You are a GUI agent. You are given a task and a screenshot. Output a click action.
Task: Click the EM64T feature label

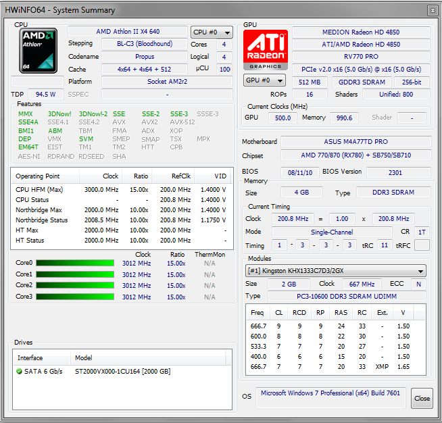point(28,147)
